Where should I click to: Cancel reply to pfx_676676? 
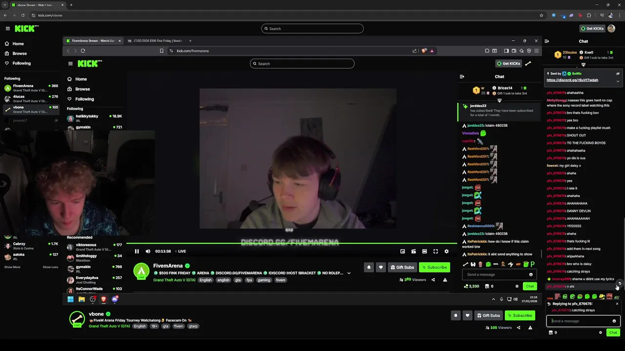pyautogui.click(x=617, y=304)
